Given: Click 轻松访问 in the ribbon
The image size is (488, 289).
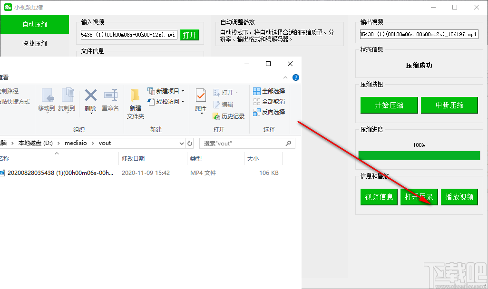Looking at the screenshot, I should (166, 101).
